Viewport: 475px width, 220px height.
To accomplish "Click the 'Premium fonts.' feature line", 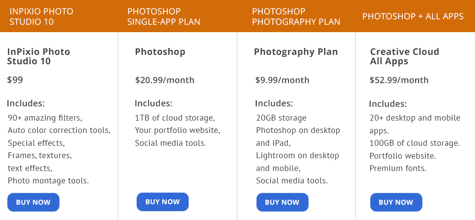I will [x=398, y=169].
